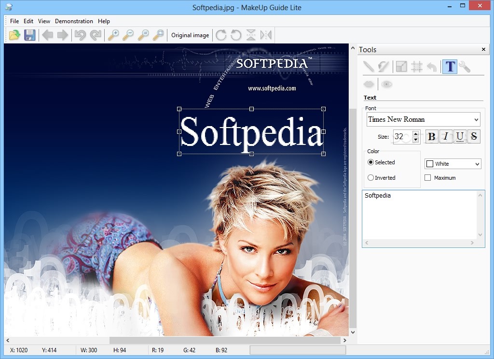The image size is (494, 359).
Task: Close the Tools panel
Action: point(483,49)
